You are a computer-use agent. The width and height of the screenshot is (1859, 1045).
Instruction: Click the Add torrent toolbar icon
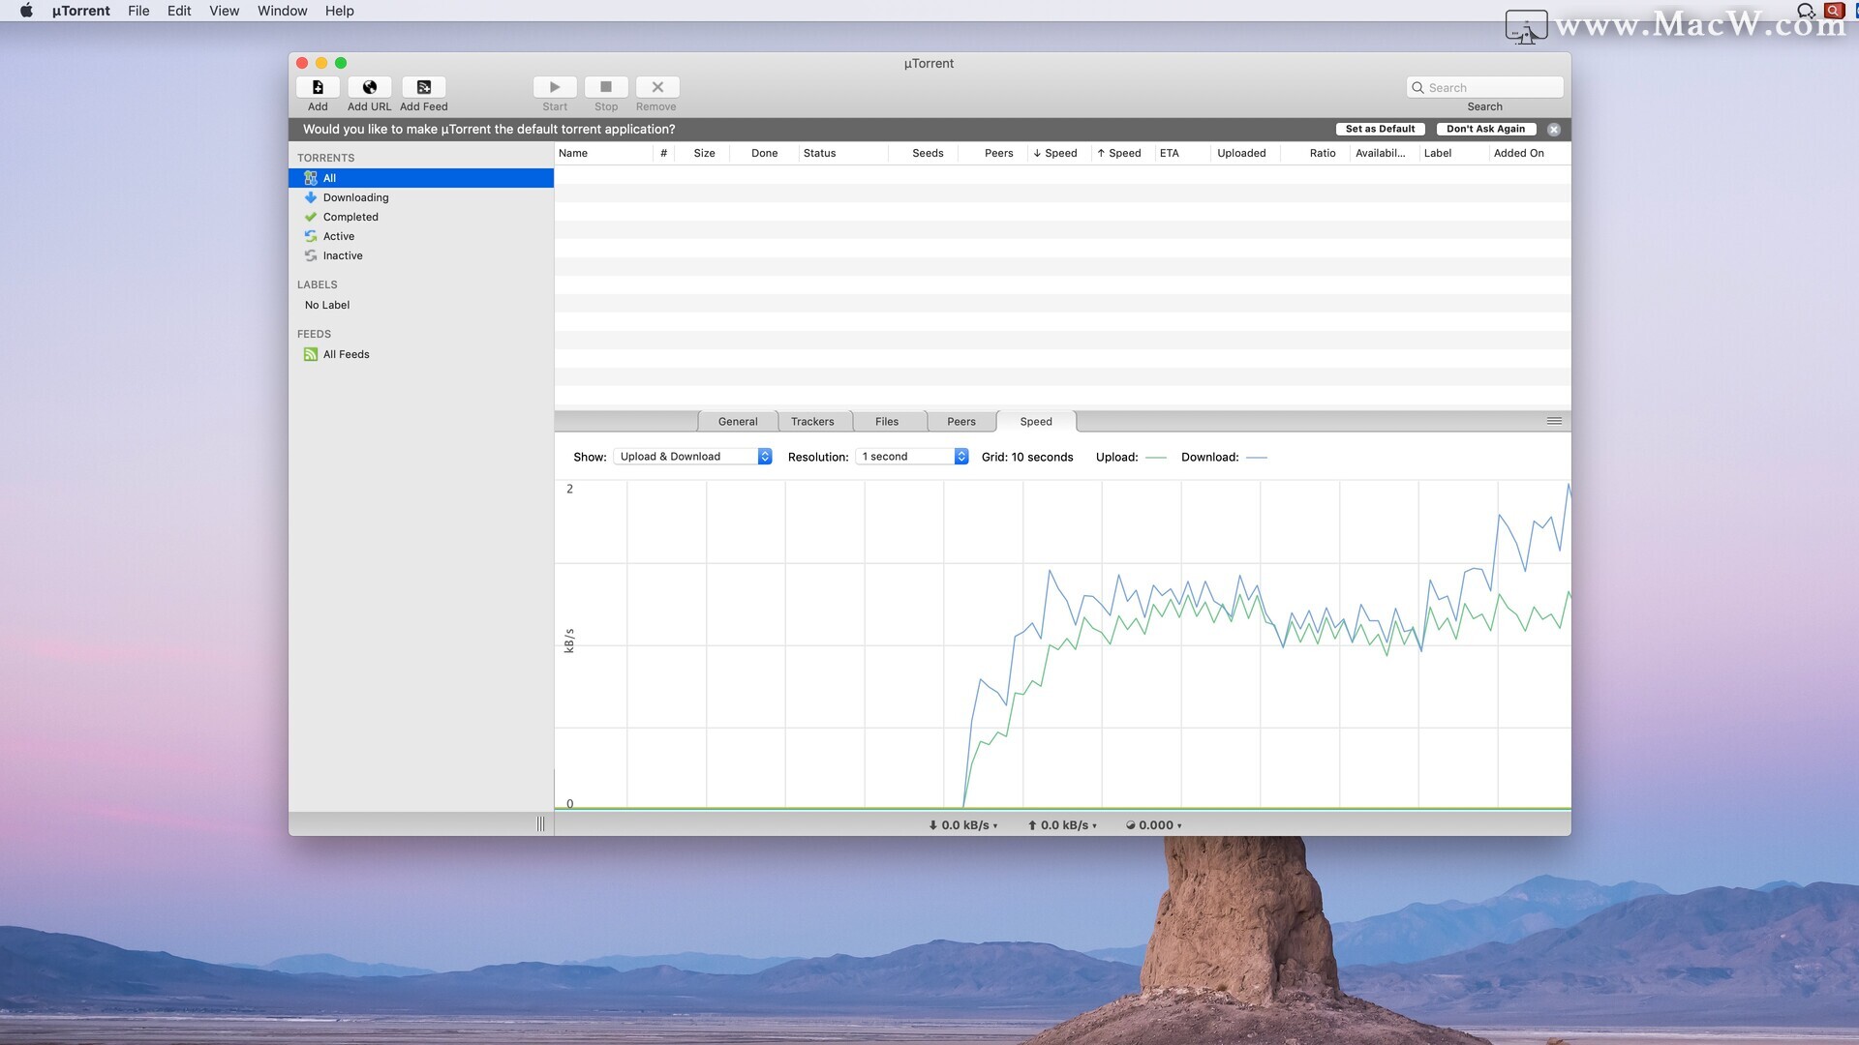pyautogui.click(x=318, y=87)
